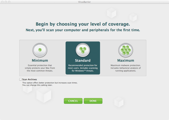Select the Minimum coverage heading
This screenshot has height=120, width=169.
tap(40, 61)
